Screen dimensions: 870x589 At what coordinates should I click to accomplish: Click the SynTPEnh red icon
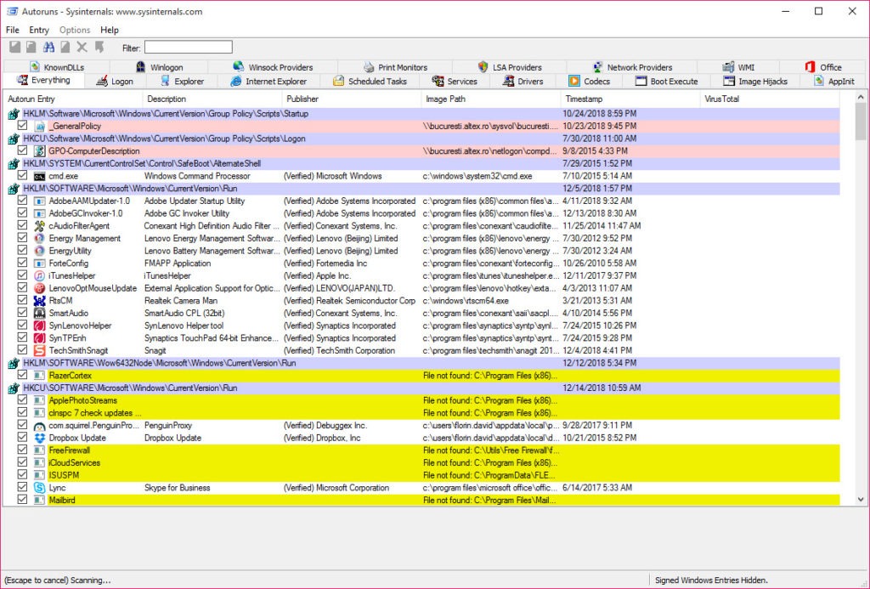point(39,338)
